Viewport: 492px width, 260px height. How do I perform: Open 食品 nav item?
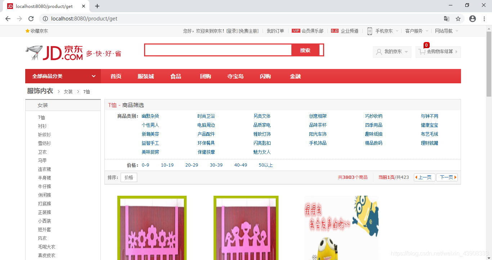pyautogui.click(x=176, y=76)
